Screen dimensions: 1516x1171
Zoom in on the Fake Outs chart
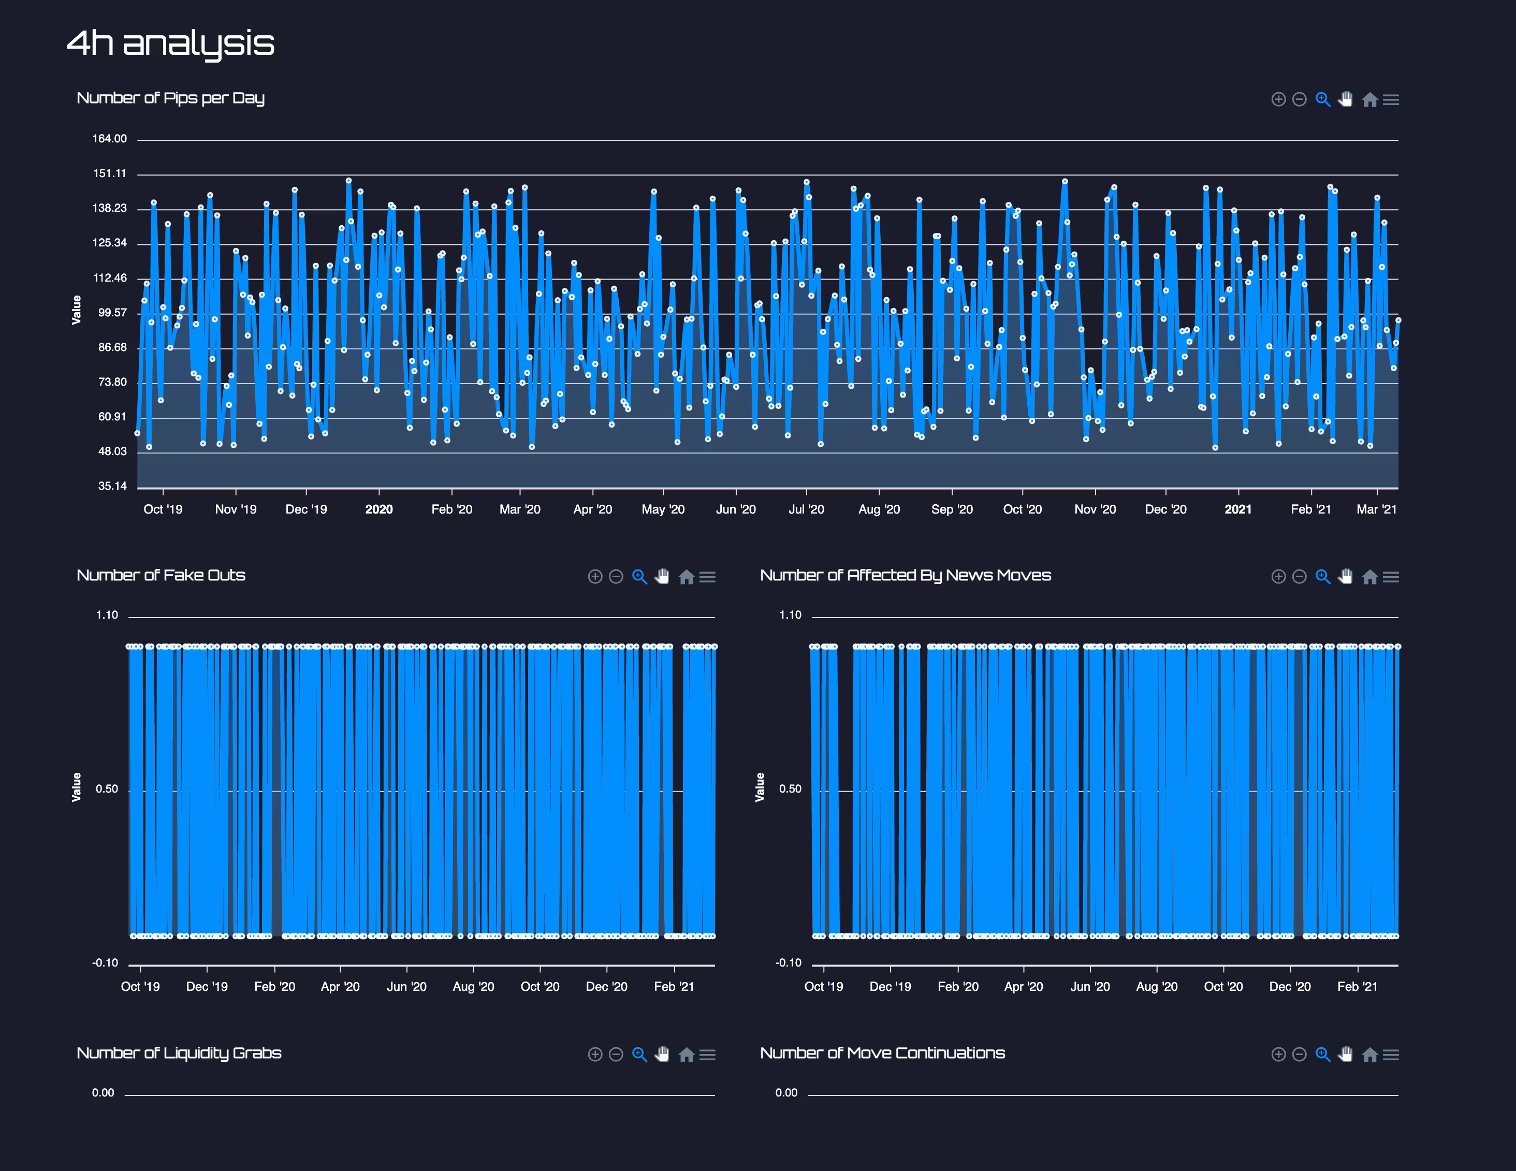tap(595, 576)
